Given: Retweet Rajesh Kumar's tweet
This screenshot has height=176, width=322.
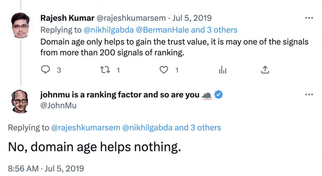Looking at the screenshot, I should tap(105, 70).
